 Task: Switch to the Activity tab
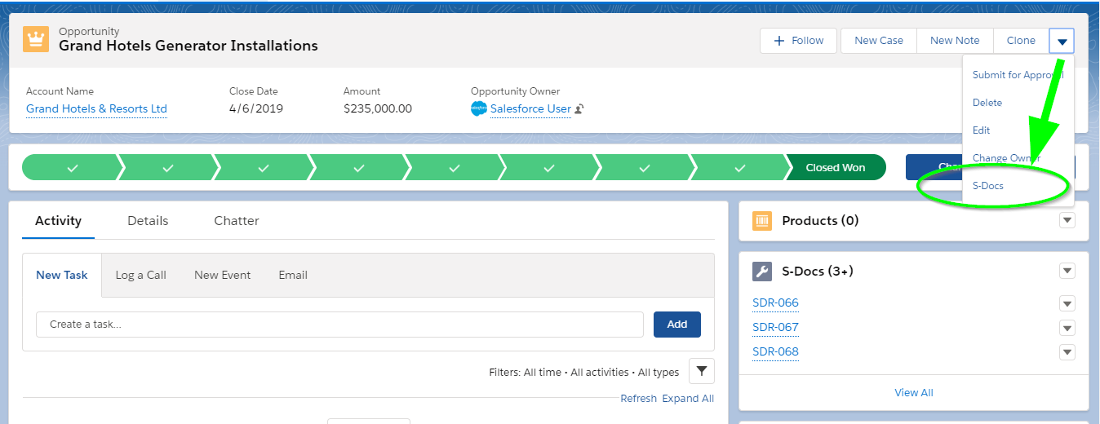59,221
